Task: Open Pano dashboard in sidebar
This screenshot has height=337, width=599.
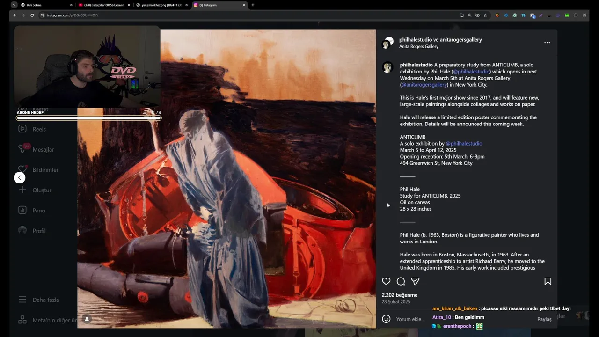Action: (32, 211)
